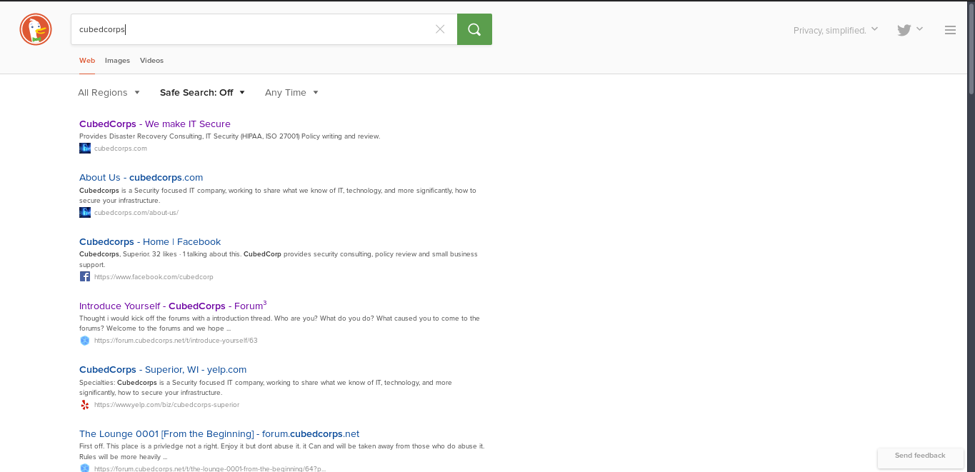Click 'Thought i would kick off' snippet
The width and height of the screenshot is (975, 472).
[279, 323]
